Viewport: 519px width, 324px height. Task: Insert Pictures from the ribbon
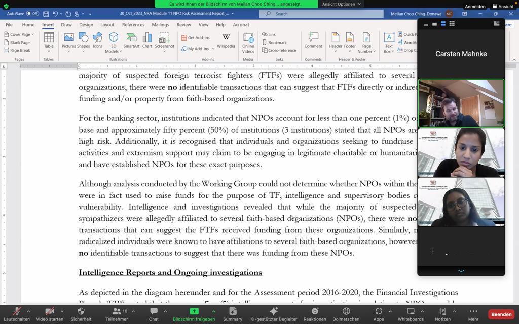point(68,40)
